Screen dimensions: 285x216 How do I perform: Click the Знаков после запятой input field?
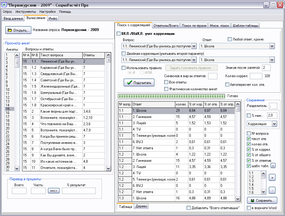point(266,68)
